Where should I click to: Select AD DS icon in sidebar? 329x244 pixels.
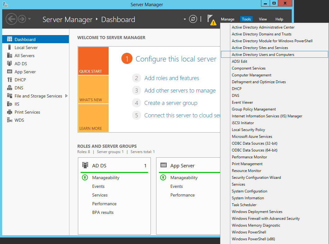click(x=9, y=63)
